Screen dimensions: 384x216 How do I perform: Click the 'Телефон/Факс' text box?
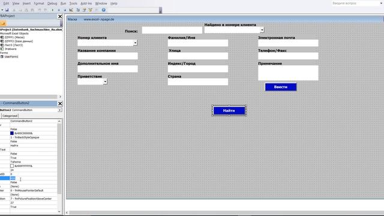click(x=288, y=56)
